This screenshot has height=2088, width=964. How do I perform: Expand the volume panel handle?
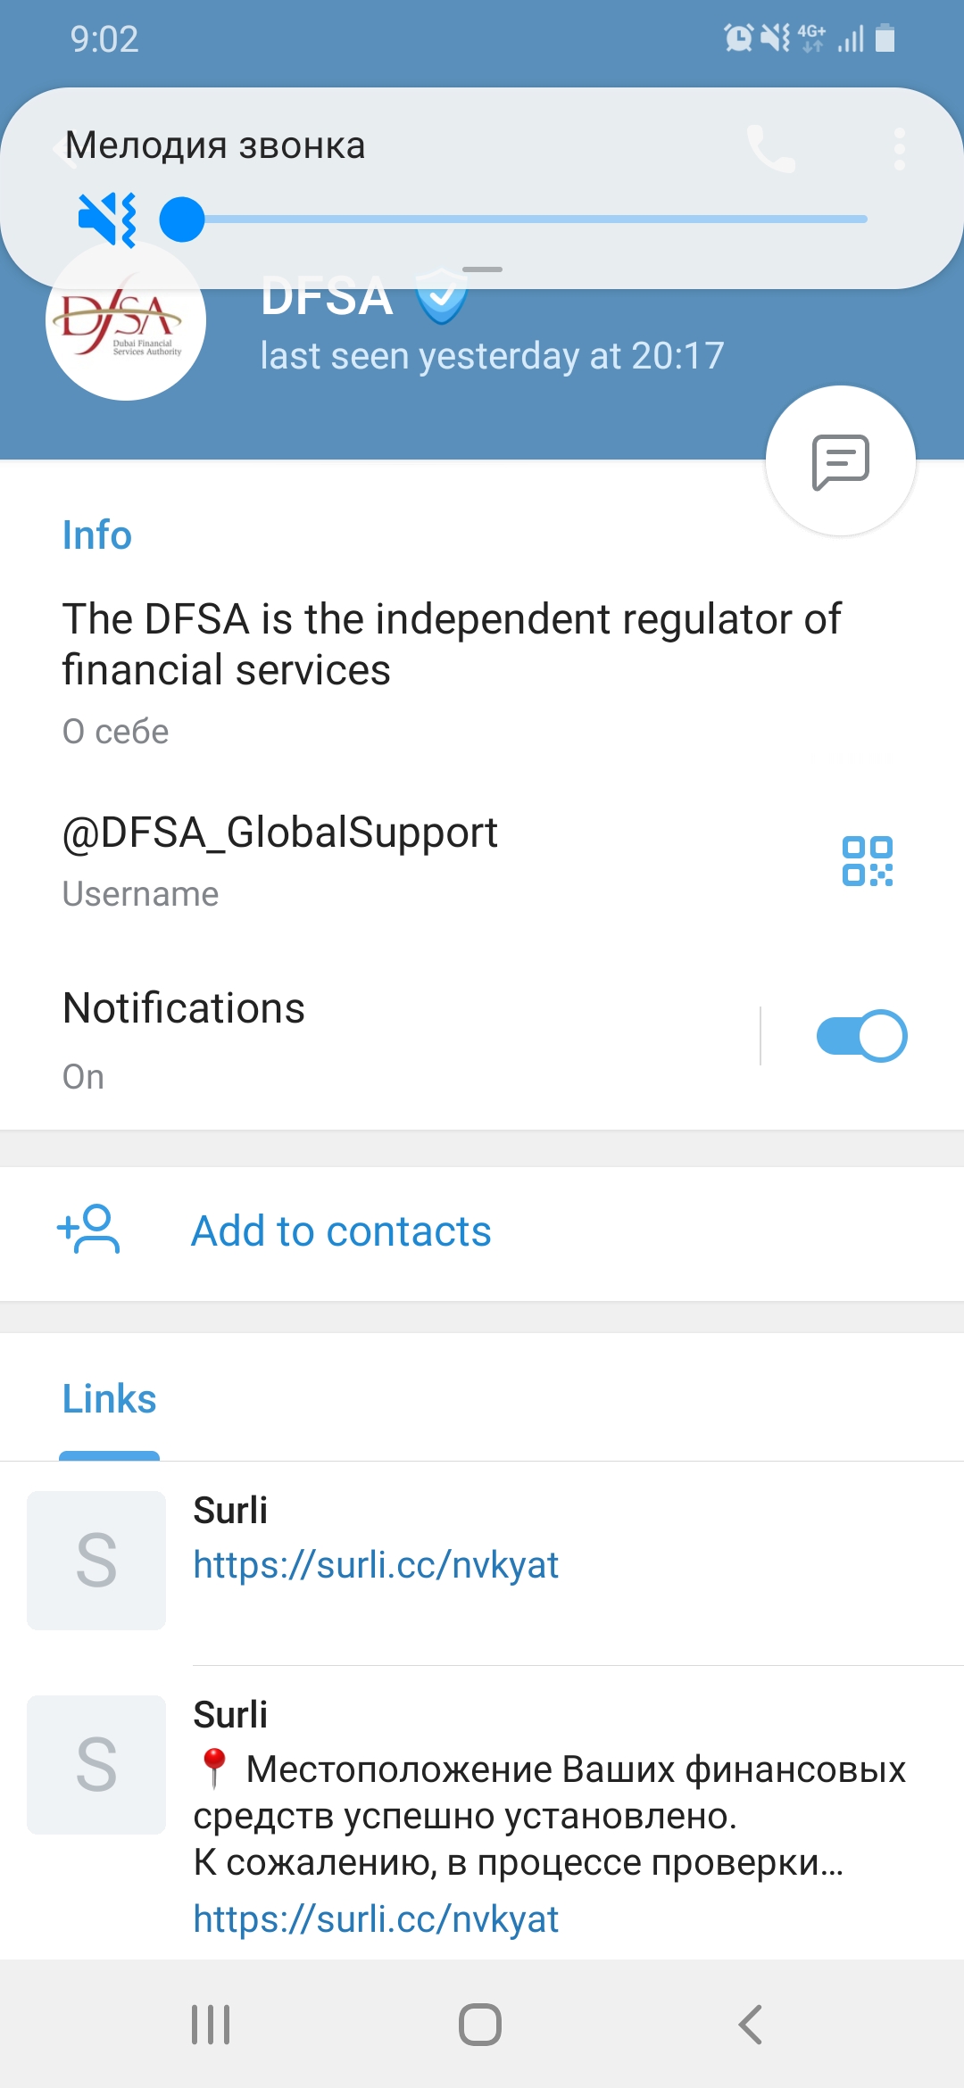[x=482, y=269]
